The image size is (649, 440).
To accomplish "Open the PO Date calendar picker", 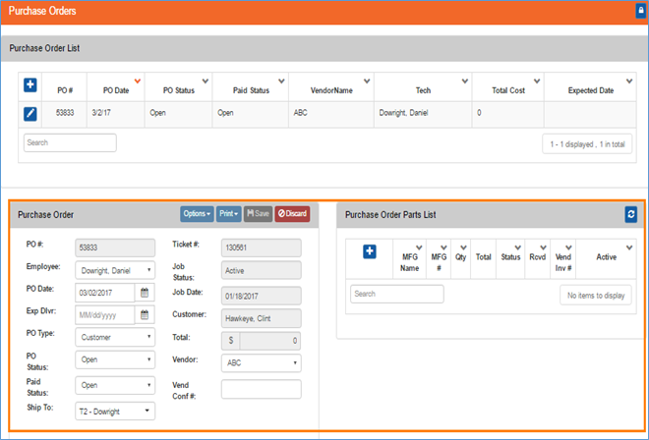I will coord(145,293).
